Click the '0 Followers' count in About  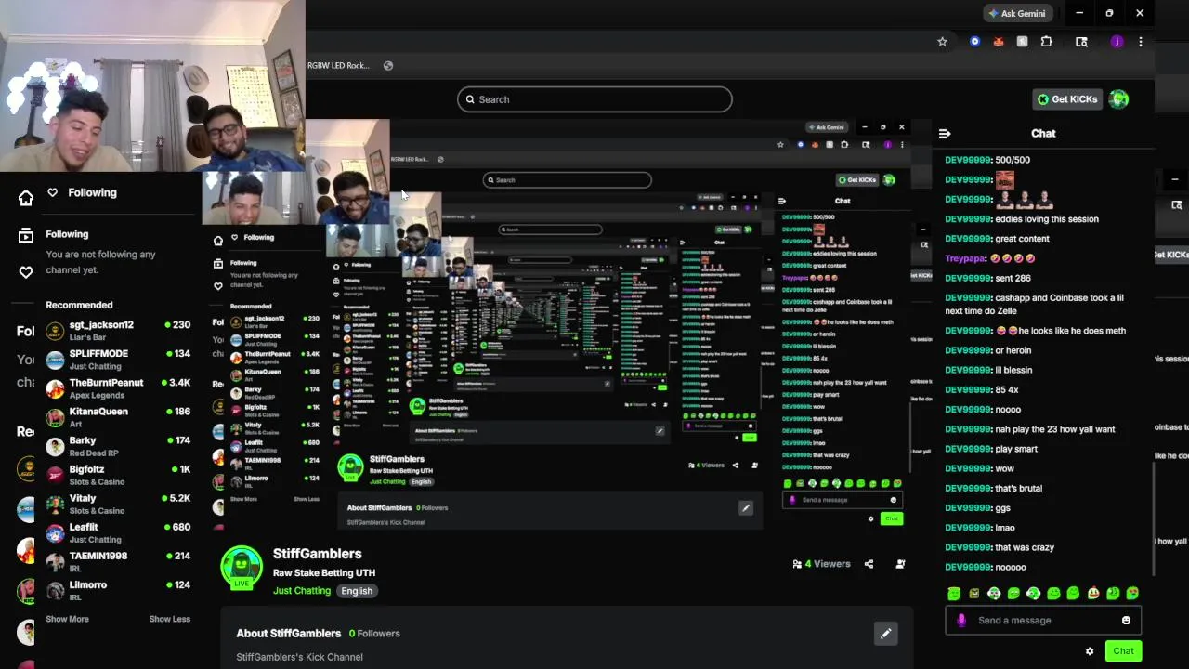(374, 634)
